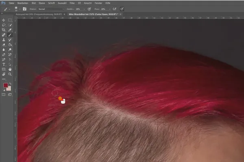This screenshot has width=244, height=162.
Task: Open the Edit Toolbar three-dots menu
Action: coord(4,79)
